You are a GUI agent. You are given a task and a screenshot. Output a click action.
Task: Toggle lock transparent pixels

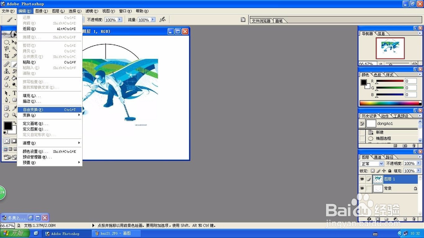point(373,171)
